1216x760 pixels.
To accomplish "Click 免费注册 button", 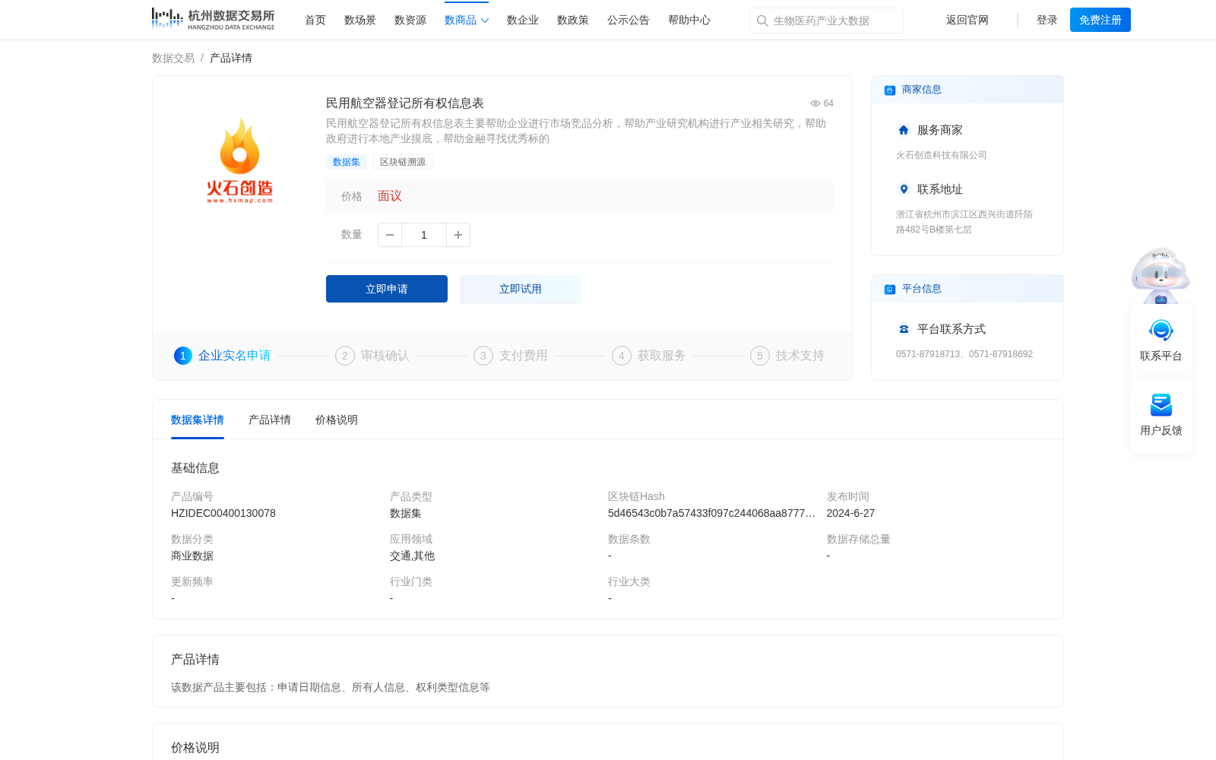I will tap(1100, 20).
